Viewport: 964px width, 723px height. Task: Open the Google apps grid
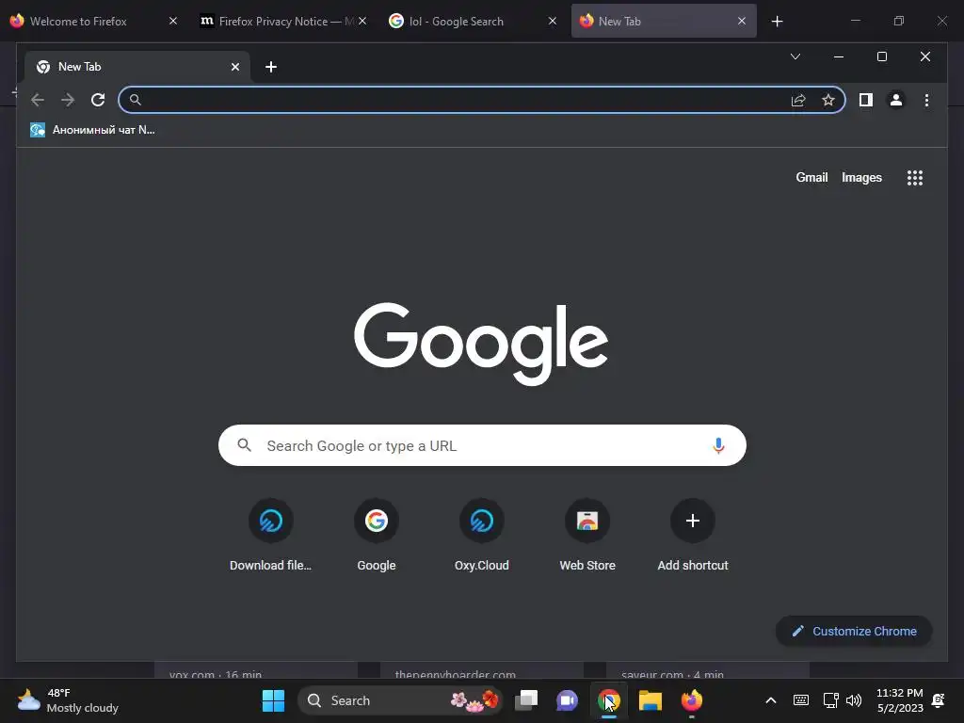(915, 178)
